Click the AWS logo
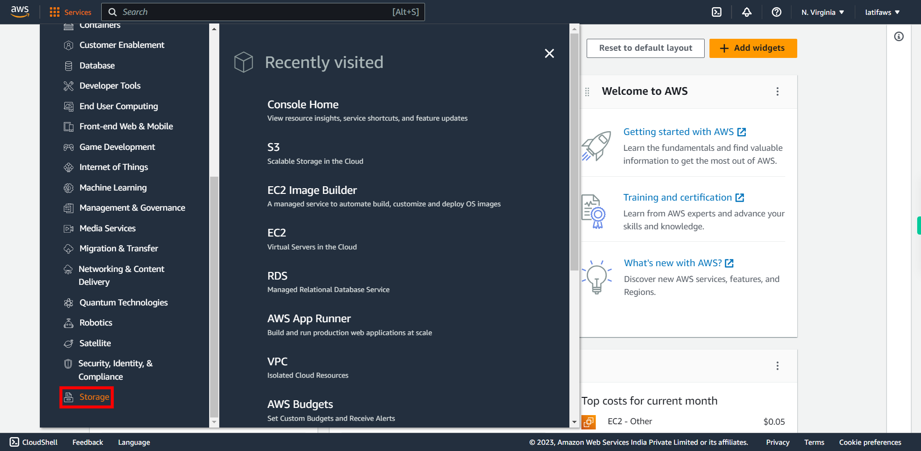 20,12
